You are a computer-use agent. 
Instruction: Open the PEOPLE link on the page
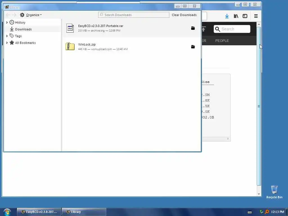[222, 41]
